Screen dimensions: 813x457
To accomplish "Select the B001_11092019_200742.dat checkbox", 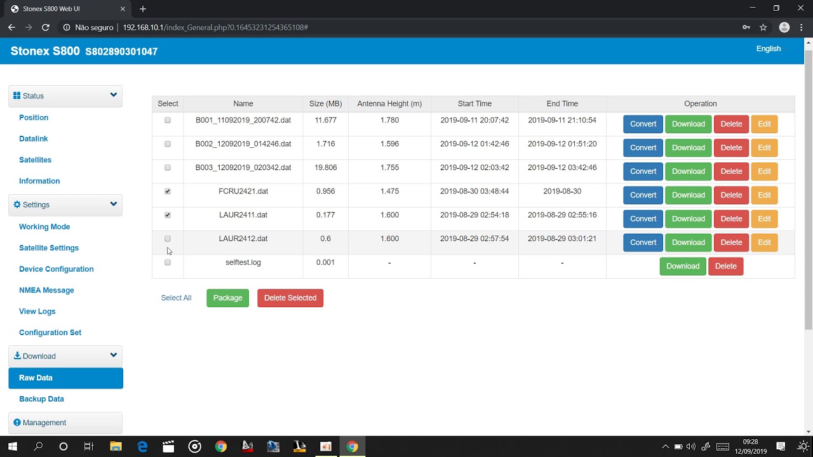I will [168, 120].
